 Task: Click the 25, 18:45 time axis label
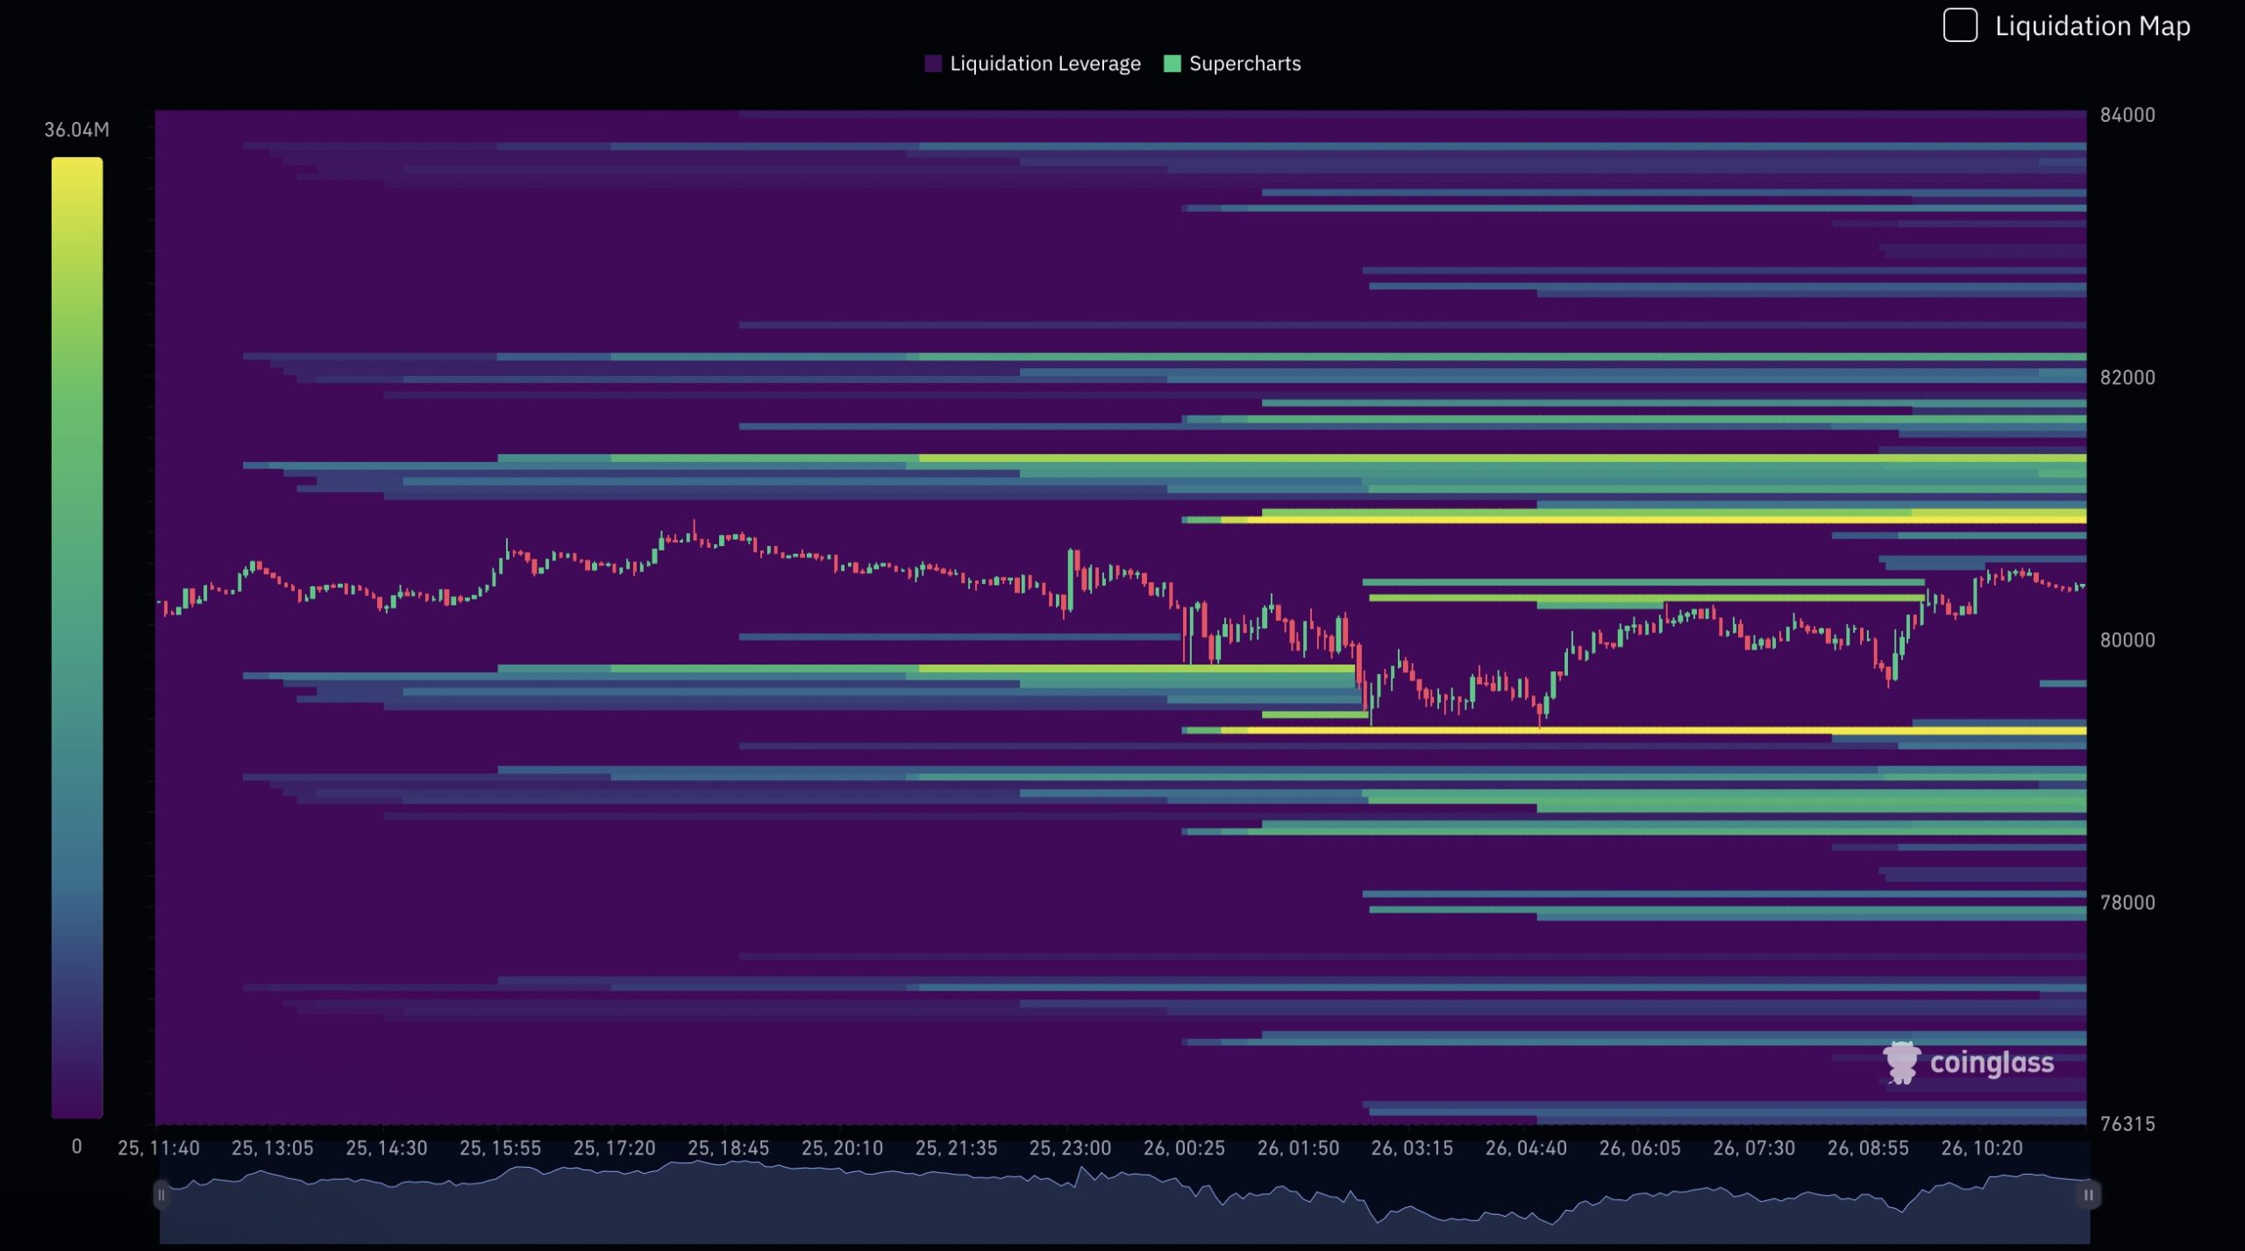(729, 1148)
